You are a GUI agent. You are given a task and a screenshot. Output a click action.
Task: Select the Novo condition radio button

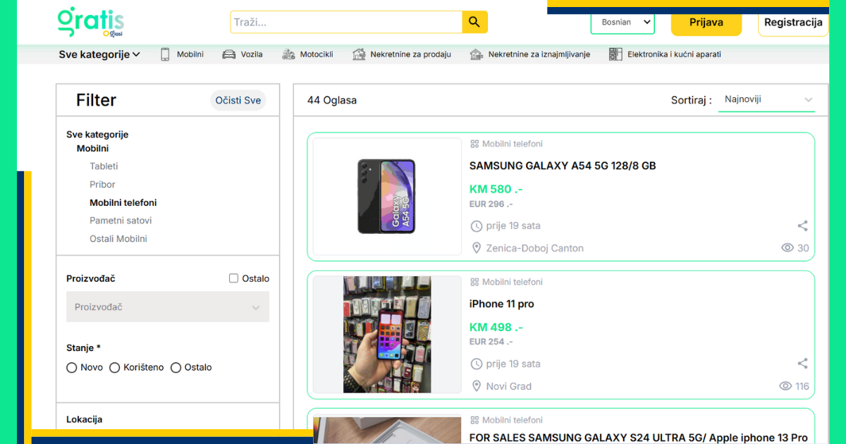tap(71, 368)
